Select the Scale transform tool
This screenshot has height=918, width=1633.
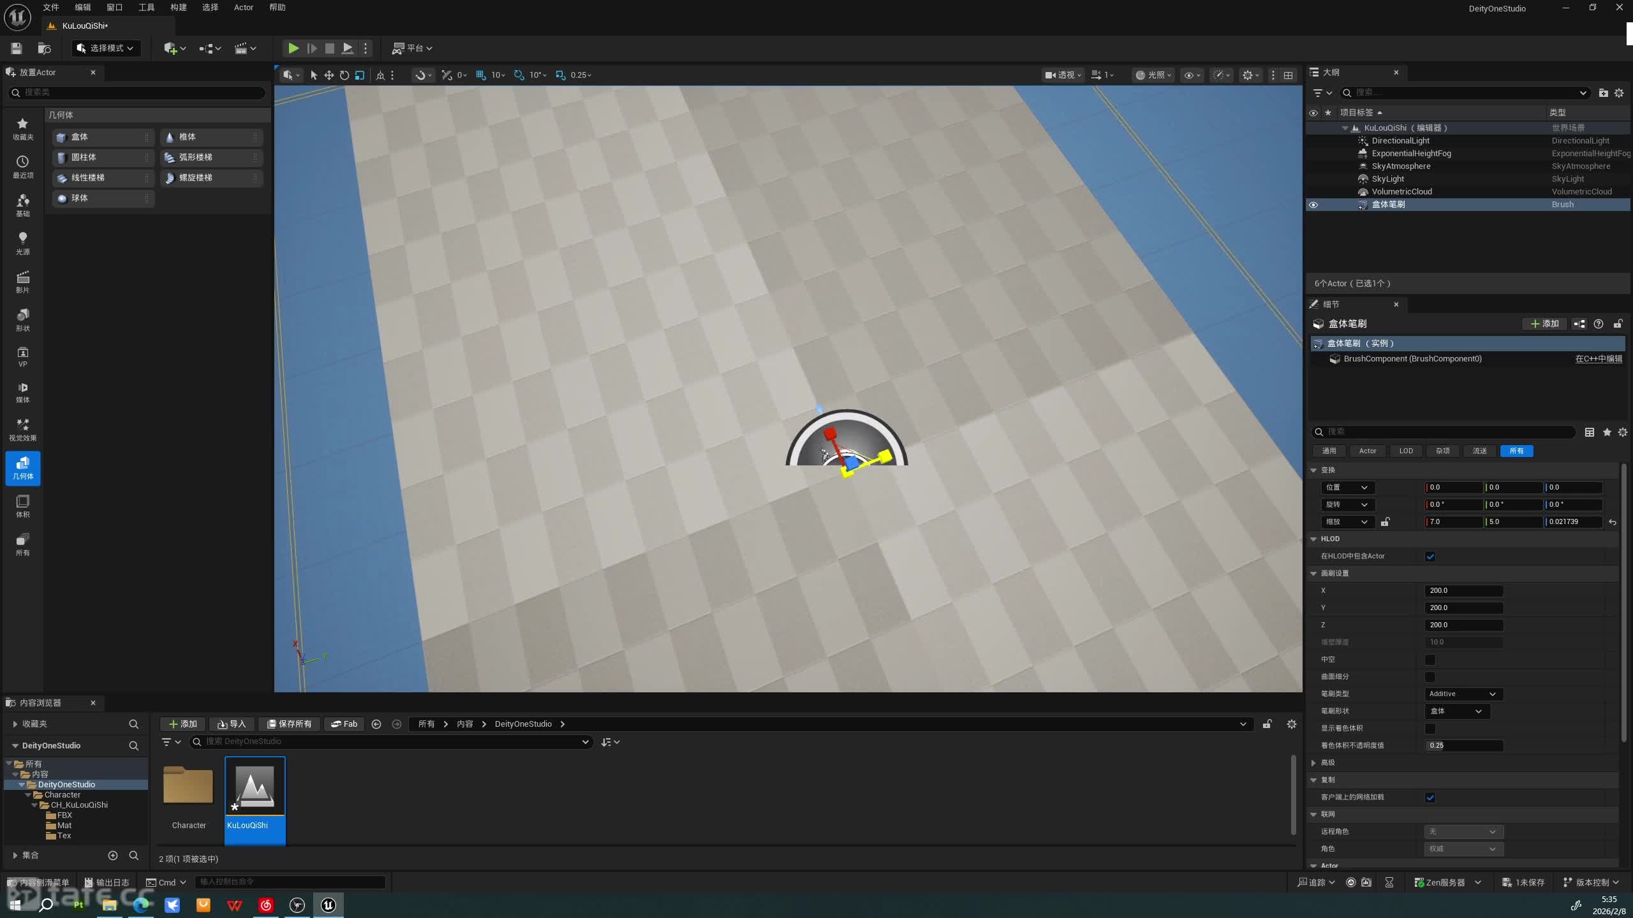(360, 75)
